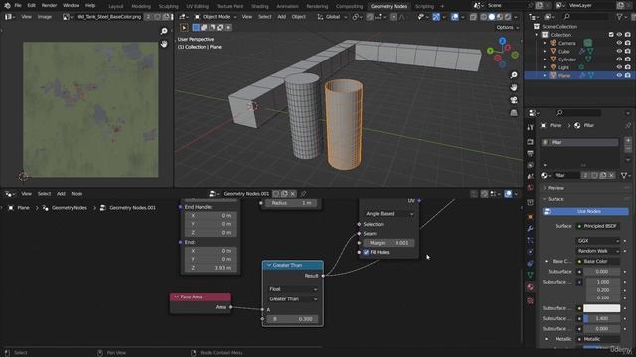Open Render properties tab icon

(x=530, y=142)
